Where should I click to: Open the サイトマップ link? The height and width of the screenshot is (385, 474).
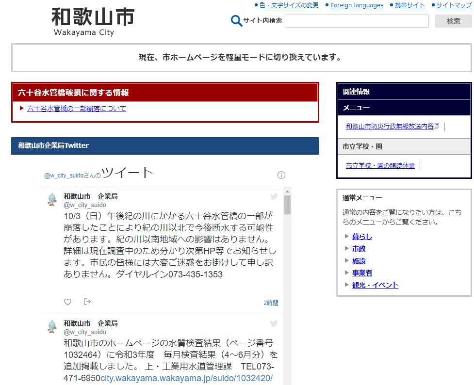pyautogui.click(x=454, y=5)
